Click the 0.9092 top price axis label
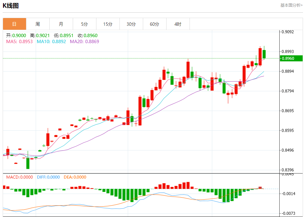The height and width of the screenshot is (217, 305). [x=288, y=32]
